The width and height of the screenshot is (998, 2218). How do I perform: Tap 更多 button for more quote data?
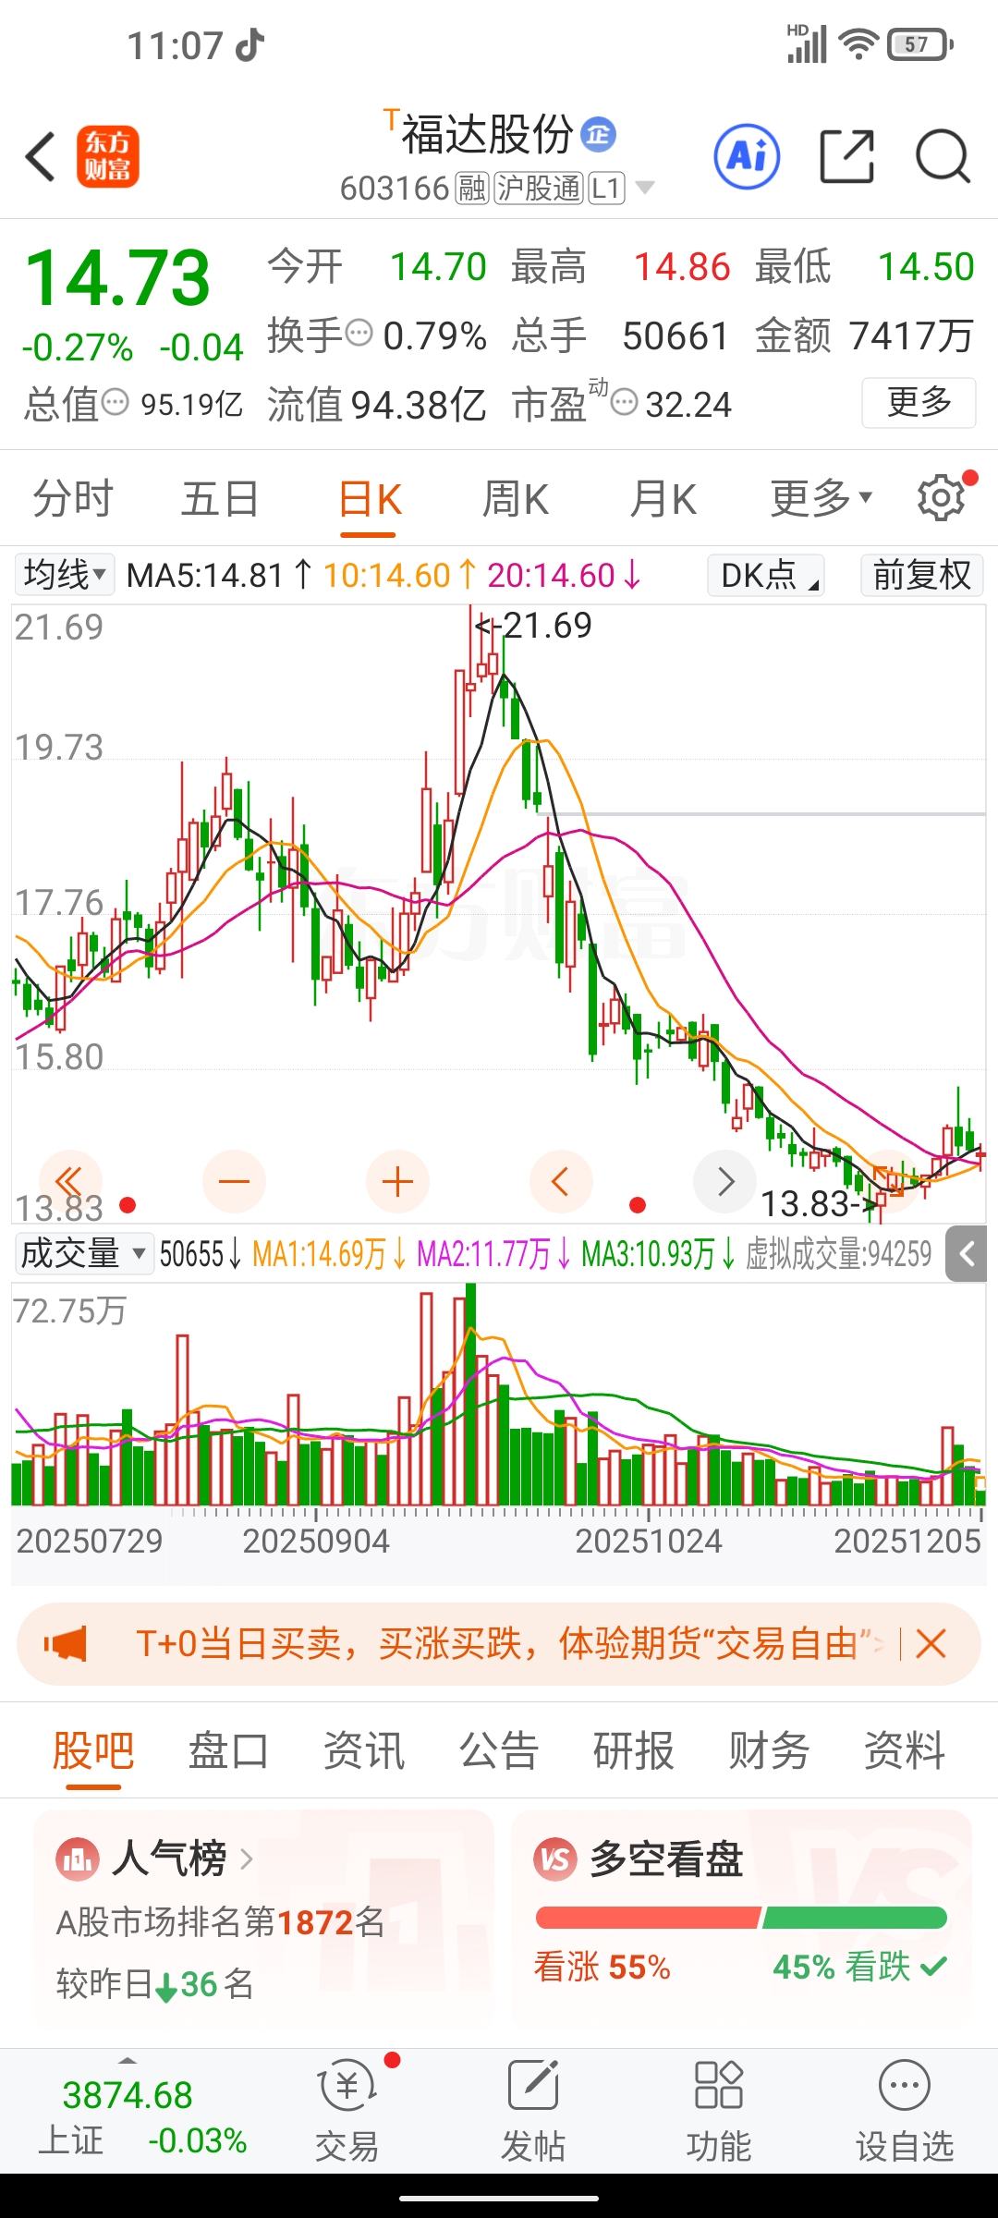coord(919,402)
